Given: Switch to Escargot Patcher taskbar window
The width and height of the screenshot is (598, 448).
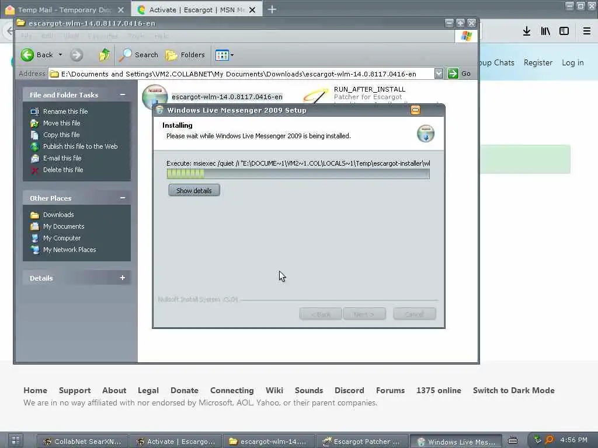Looking at the screenshot, I should point(362,441).
